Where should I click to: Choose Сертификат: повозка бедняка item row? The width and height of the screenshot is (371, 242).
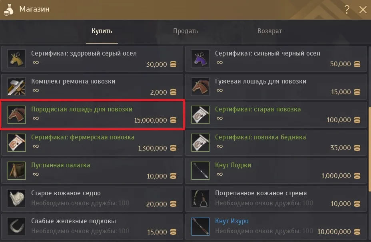point(276,143)
